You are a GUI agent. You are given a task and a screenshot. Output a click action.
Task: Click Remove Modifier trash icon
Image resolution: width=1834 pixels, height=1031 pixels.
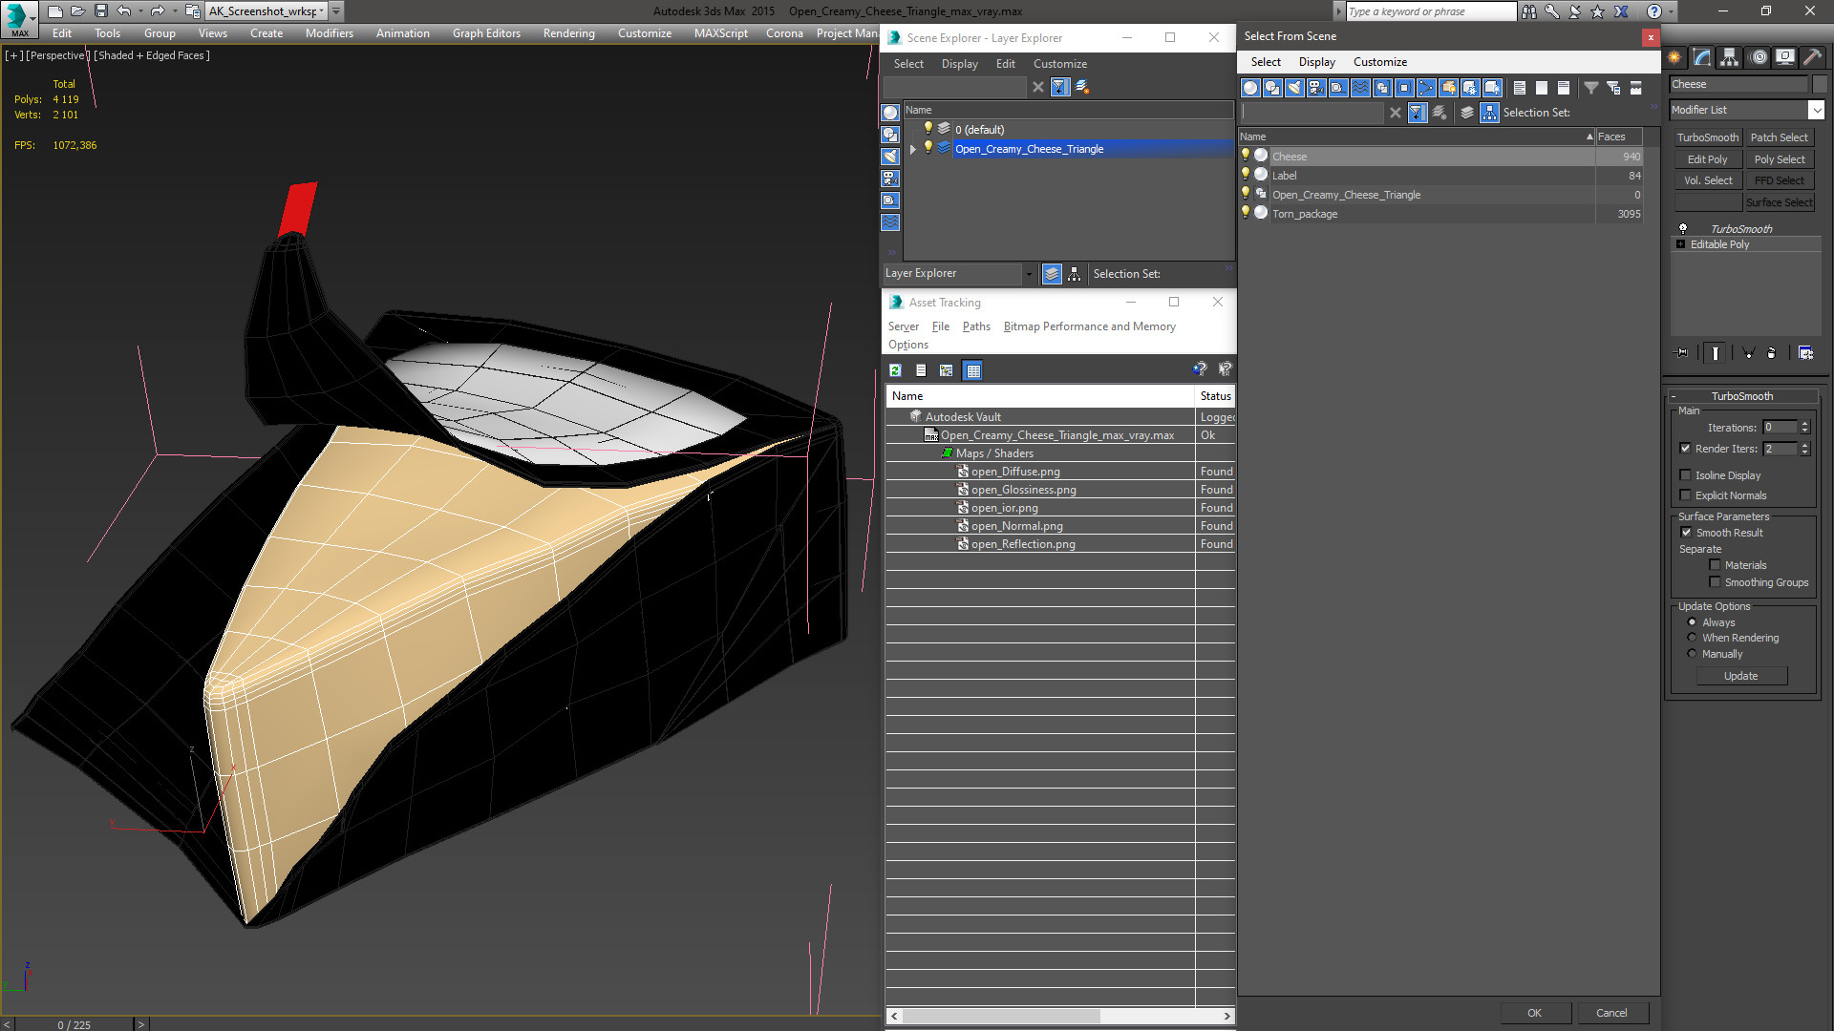(x=1772, y=353)
